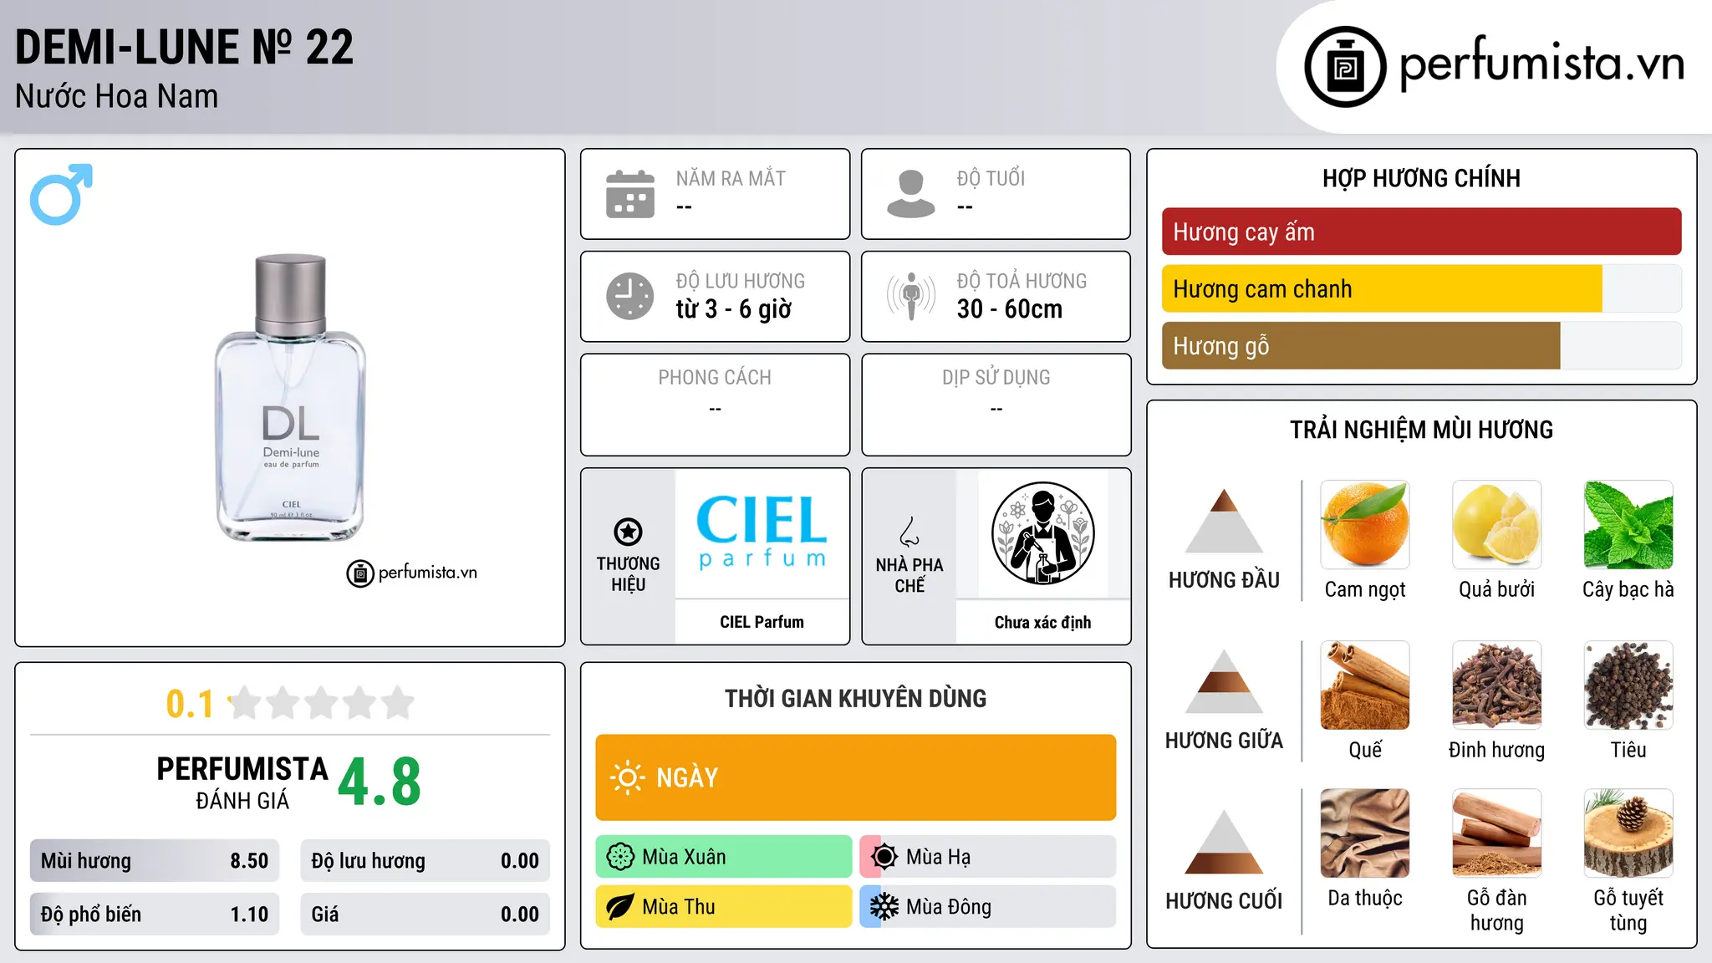Click the Mùi hương score row
The image size is (1712, 963).
[x=155, y=861]
